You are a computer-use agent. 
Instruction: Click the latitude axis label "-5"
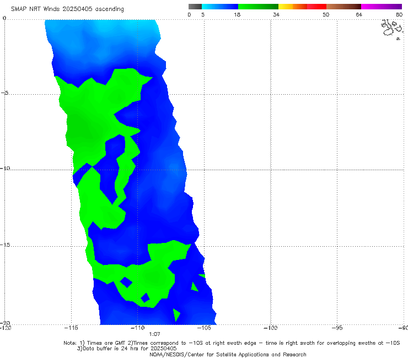click(x=5, y=93)
